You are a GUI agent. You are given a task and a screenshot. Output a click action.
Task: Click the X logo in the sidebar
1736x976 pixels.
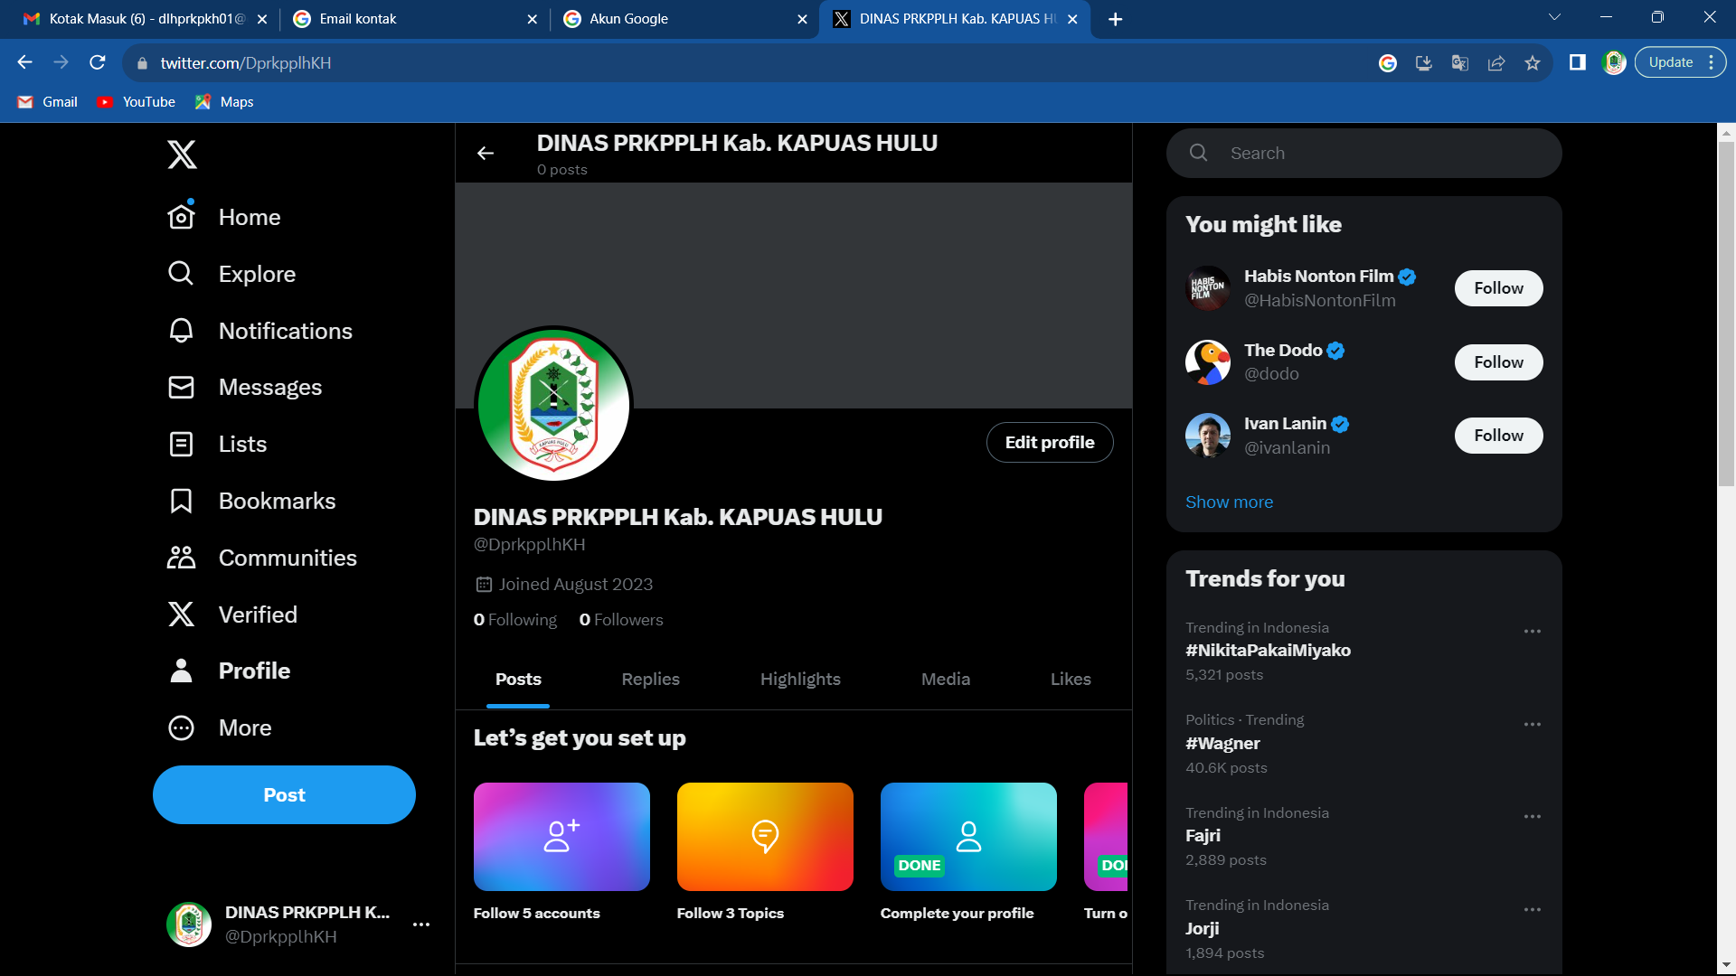[182, 155]
